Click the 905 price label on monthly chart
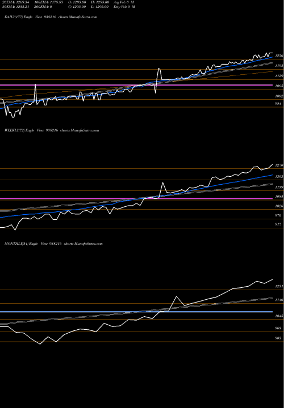Viewport: 284px width, 408px height. point(278,338)
